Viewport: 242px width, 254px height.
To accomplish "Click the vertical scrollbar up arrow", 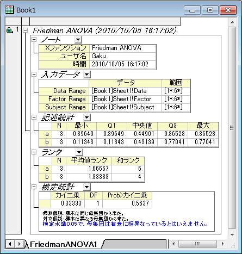I will click(232, 22).
